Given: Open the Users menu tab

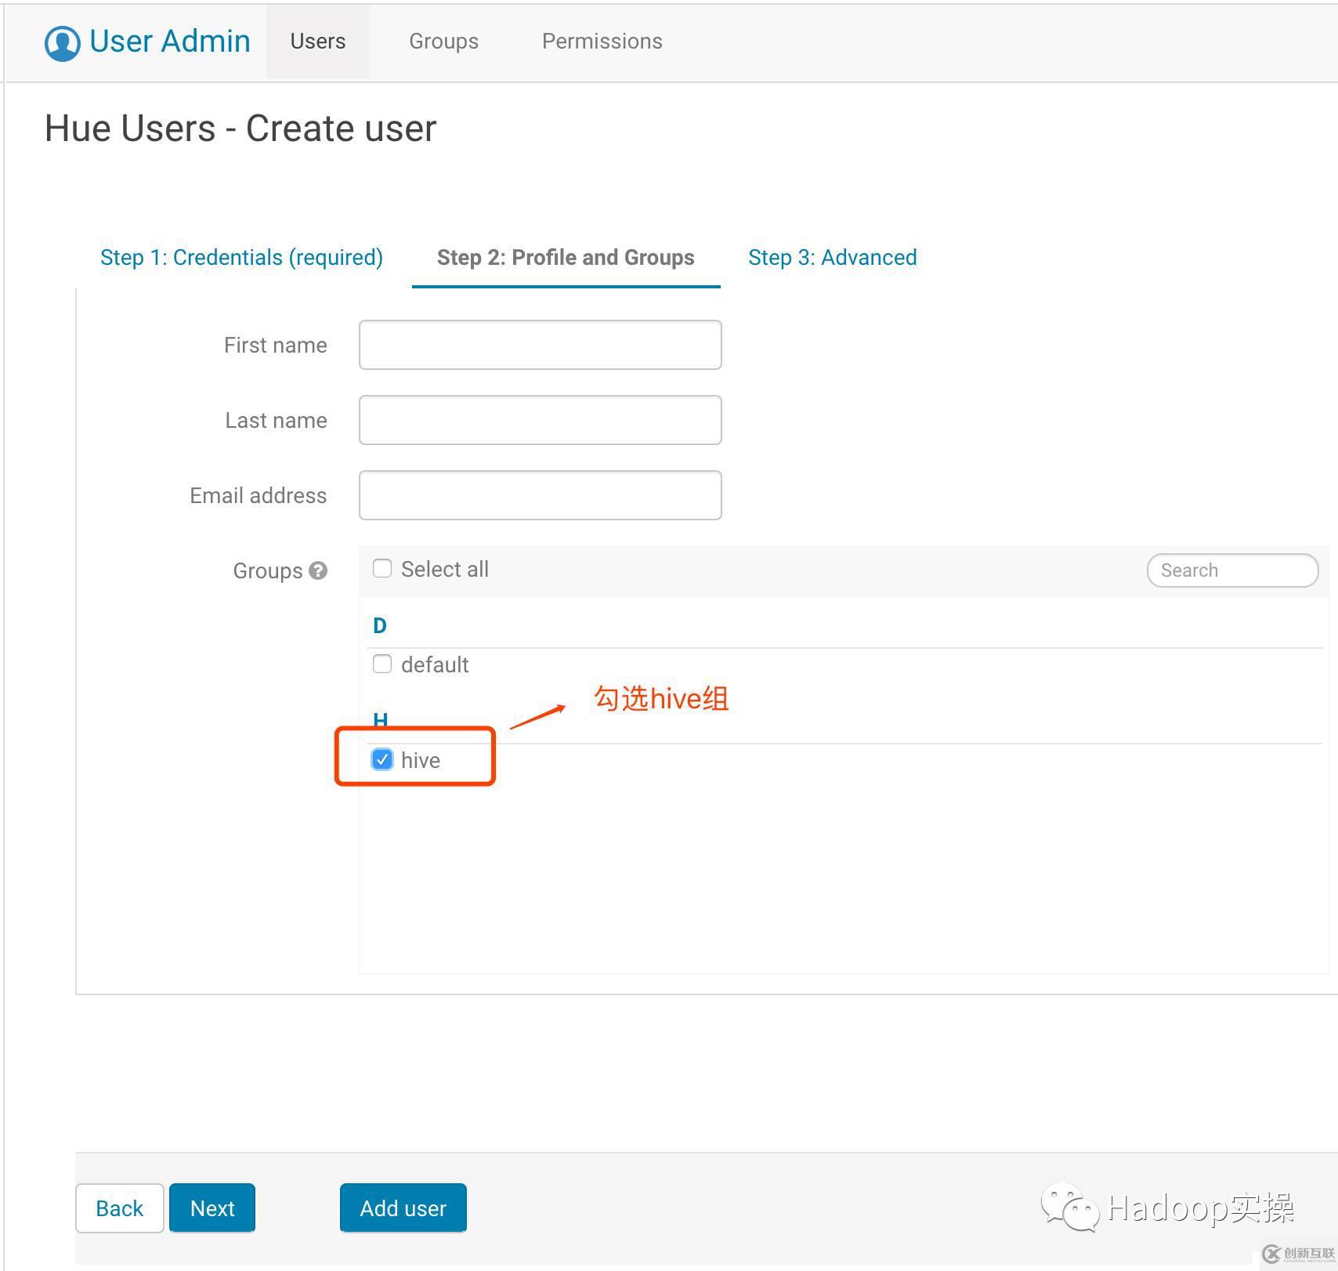Looking at the screenshot, I should pos(318,42).
